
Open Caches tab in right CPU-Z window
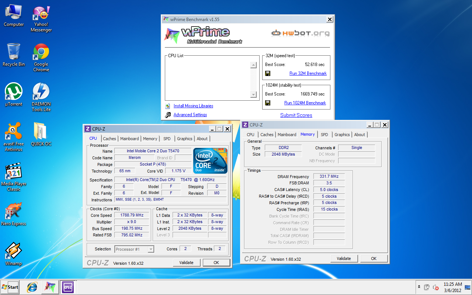tap(267, 135)
